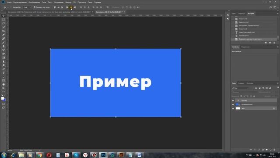
Task: Click align right edges icon
Action: coord(75,7)
